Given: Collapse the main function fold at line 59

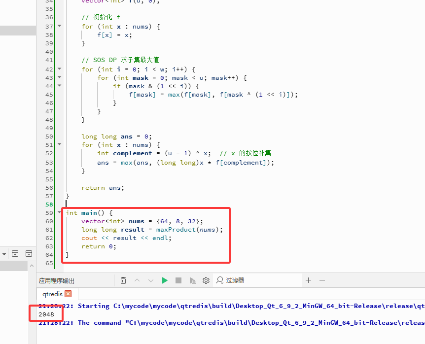Looking at the screenshot, I should [59, 212].
